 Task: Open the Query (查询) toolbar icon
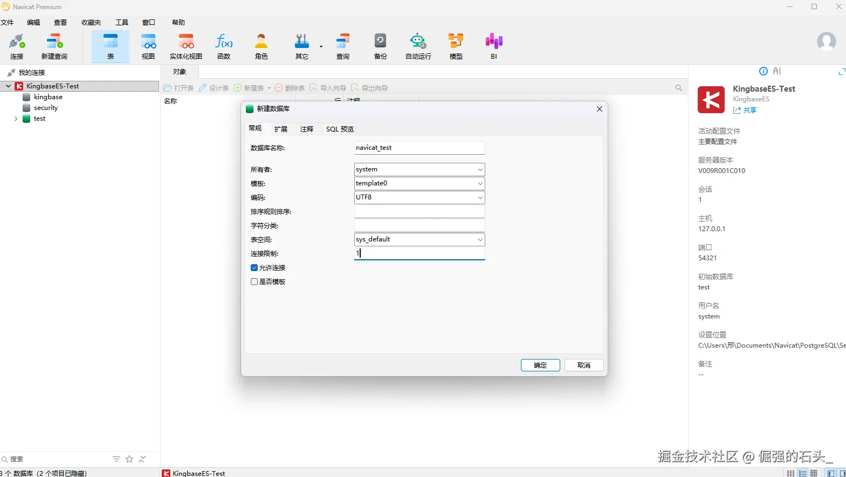pos(343,46)
